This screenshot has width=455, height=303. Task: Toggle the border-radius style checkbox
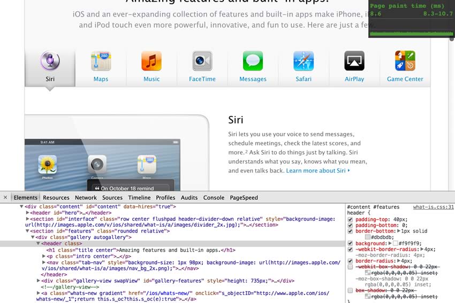350,261
